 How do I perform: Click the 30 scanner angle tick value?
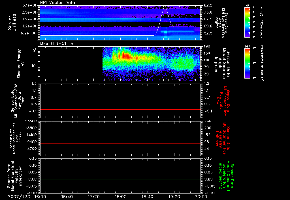click(x=206, y=74)
